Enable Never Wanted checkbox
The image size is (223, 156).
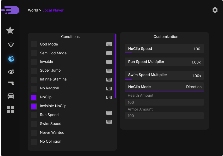pos(34,133)
